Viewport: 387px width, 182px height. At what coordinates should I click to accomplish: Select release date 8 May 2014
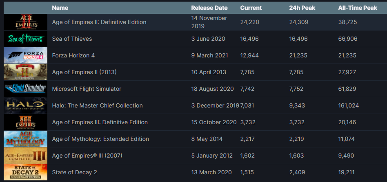coord(207,139)
